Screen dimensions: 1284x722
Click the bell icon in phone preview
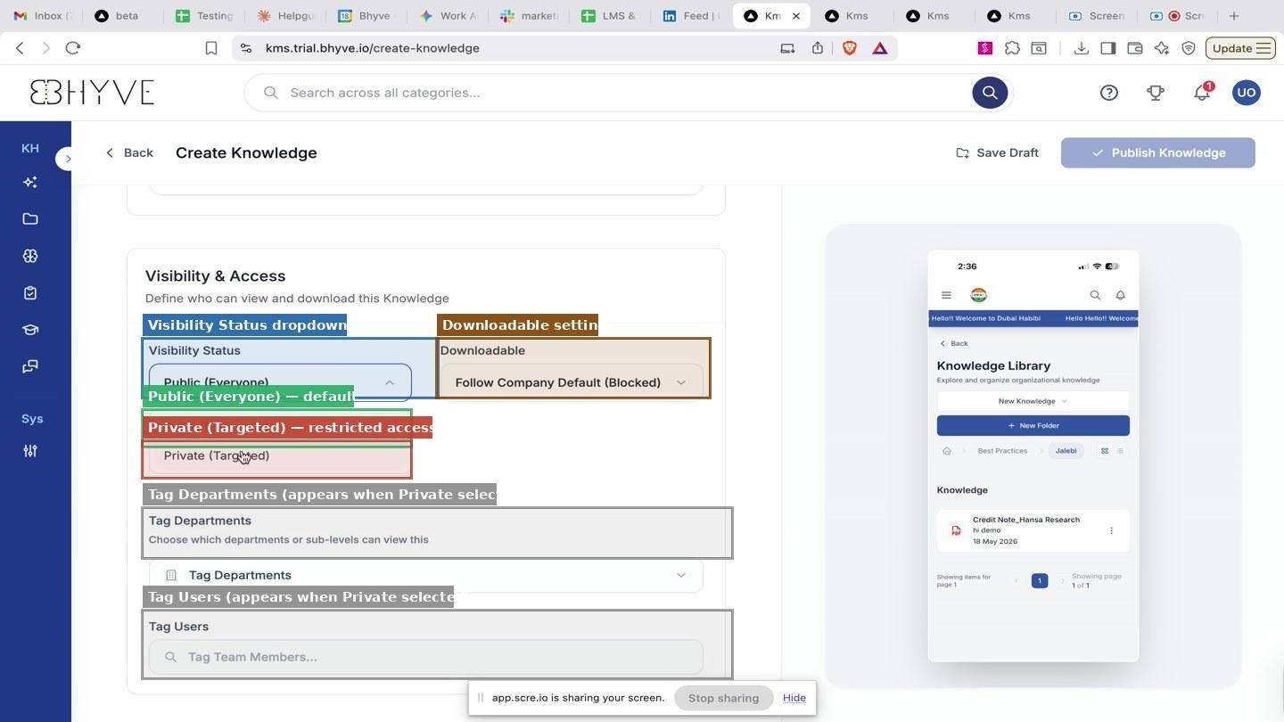[x=1121, y=295]
